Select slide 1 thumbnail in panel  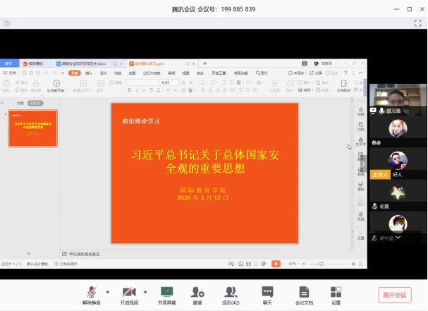32,128
